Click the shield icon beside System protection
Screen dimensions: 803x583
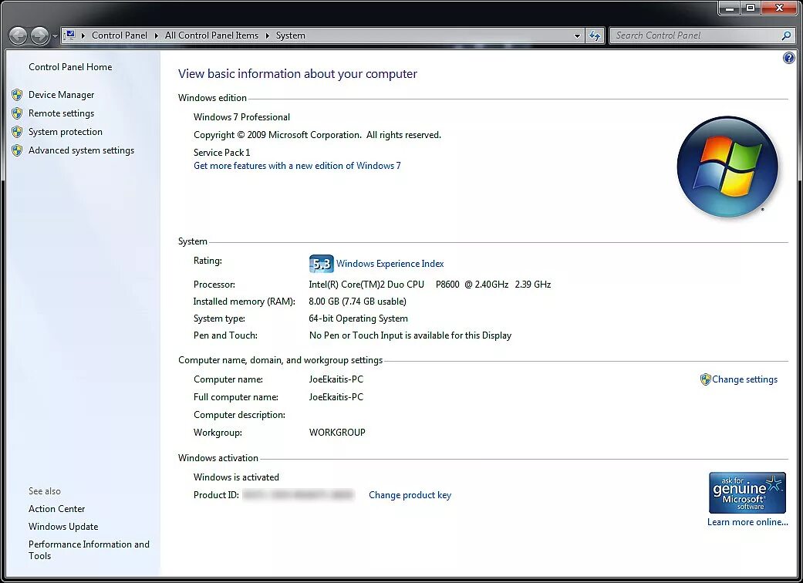[17, 132]
